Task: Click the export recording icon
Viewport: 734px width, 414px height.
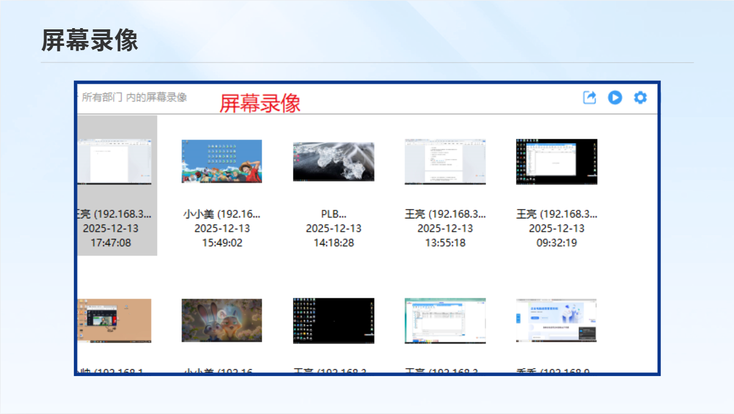Action: (589, 98)
